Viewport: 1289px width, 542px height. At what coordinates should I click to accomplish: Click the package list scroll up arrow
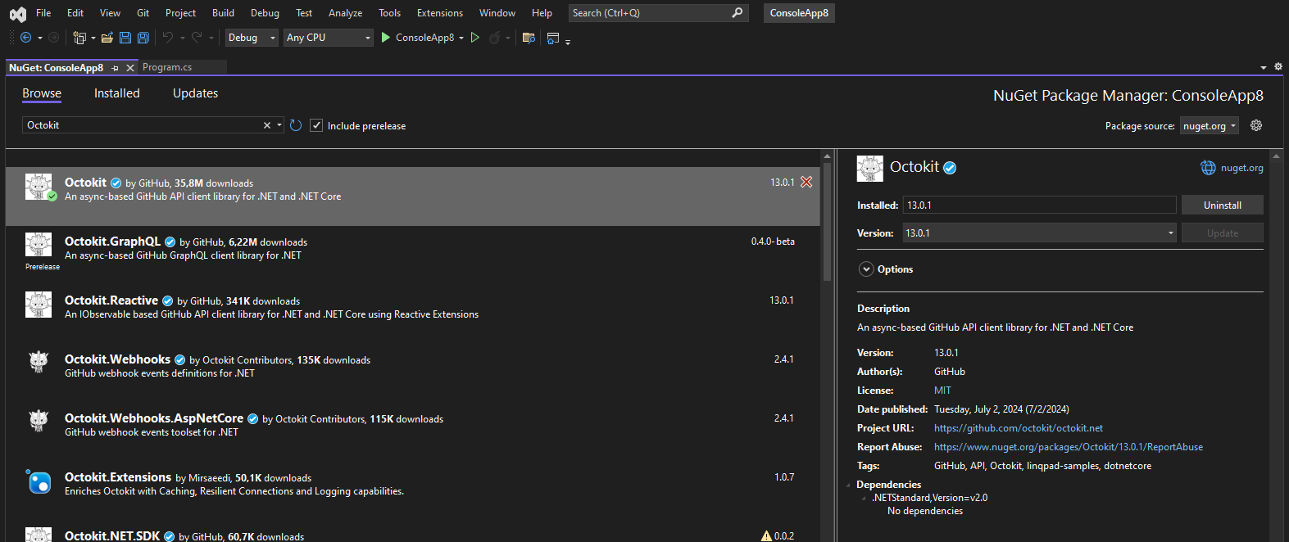click(828, 156)
